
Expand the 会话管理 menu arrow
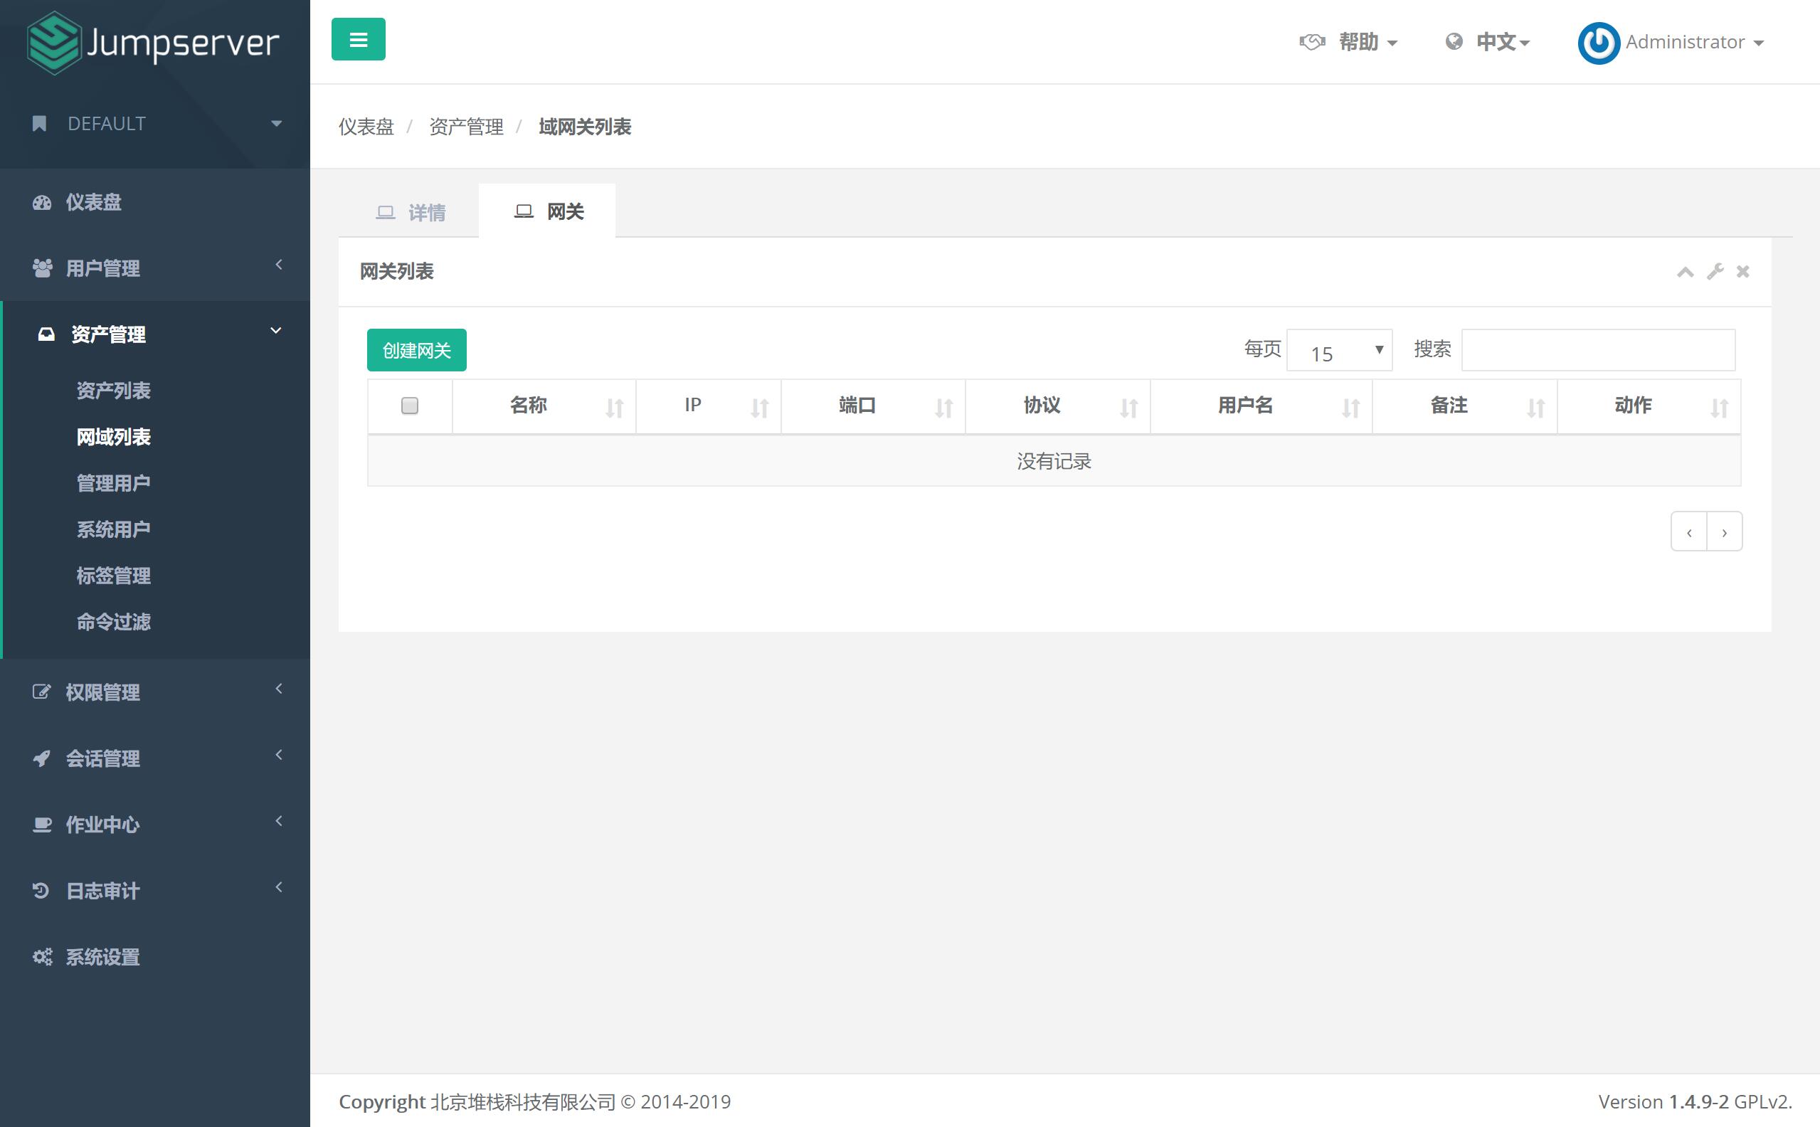tap(279, 755)
